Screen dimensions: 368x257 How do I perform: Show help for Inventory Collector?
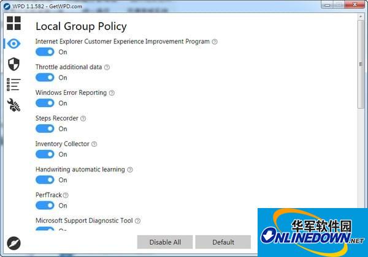point(94,144)
